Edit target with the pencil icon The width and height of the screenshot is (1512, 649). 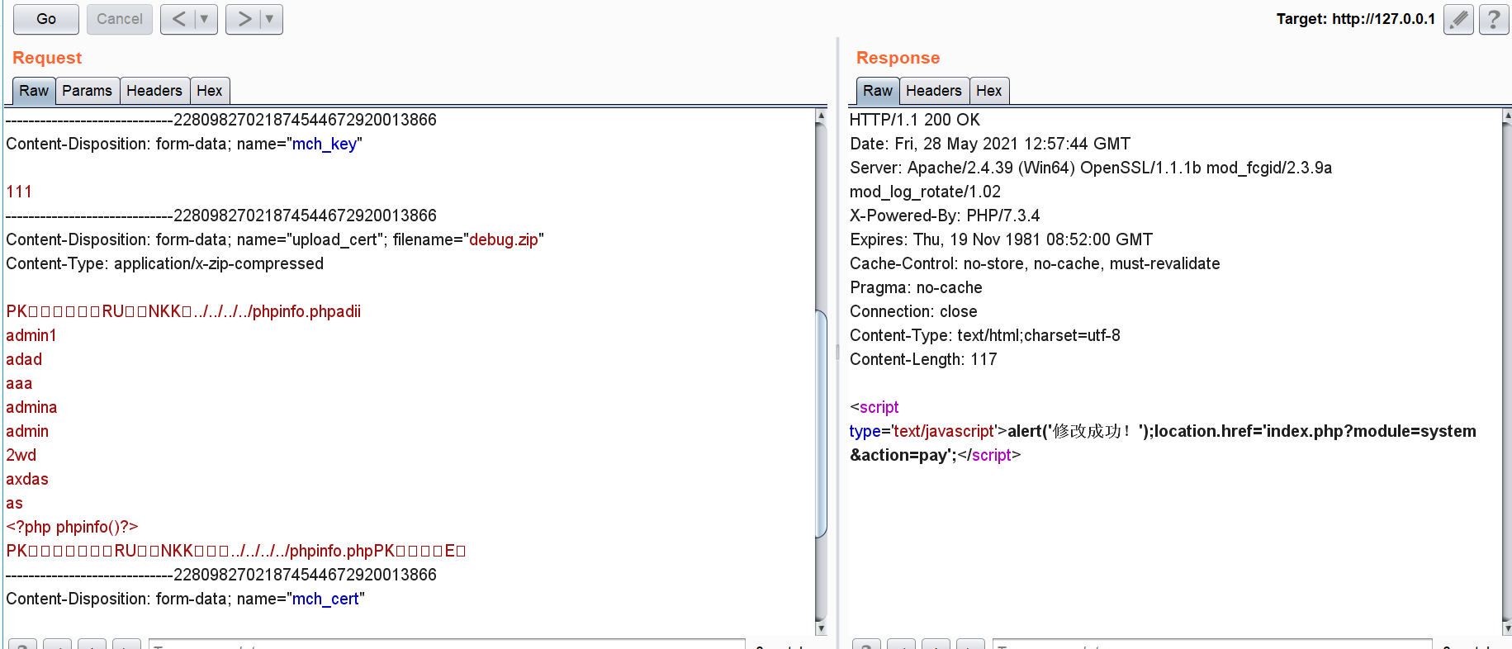(1458, 19)
